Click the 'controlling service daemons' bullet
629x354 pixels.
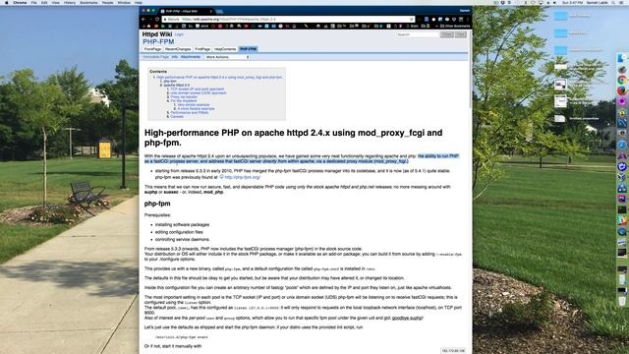pos(183,239)
